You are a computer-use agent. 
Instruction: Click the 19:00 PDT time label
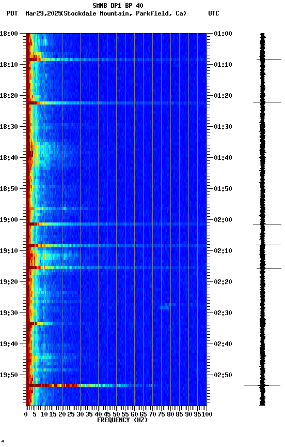pyautogui.click(x=9, y=220)
